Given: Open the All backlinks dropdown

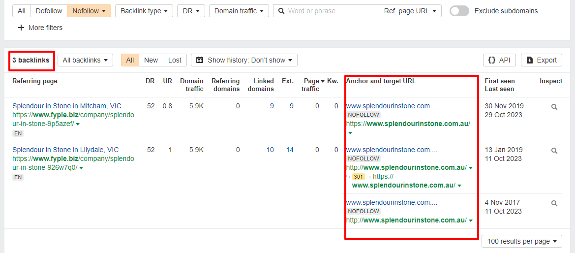Looking at the screenshot, I should click(x=85, y=60).
